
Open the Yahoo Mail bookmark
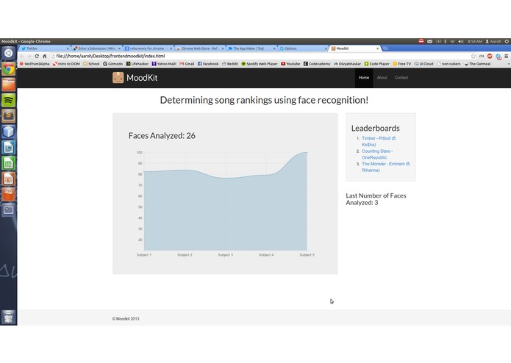tap(164, 64)
